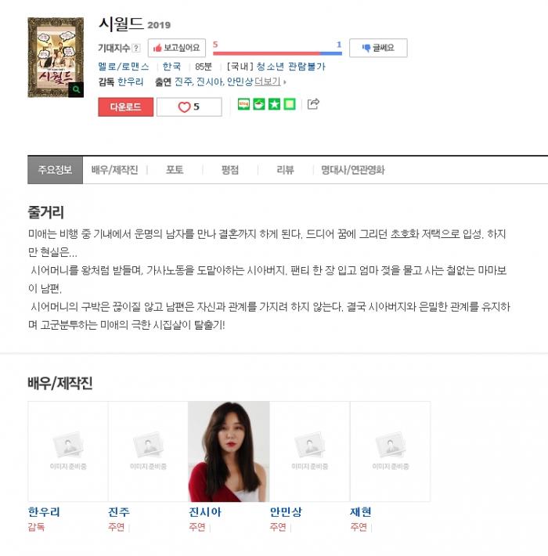Open director 한우리 link in info line
This screenshot has height=556, width=548.
131,82
